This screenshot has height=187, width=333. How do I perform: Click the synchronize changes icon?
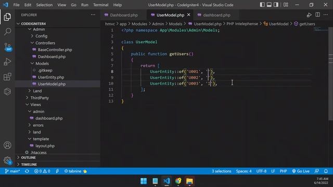(27, 171)
